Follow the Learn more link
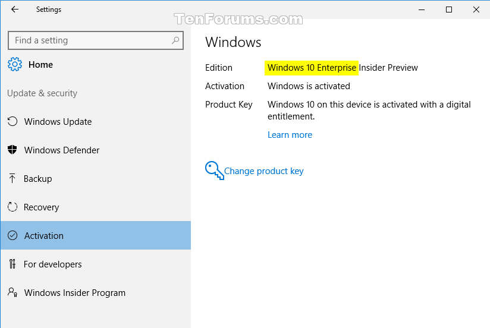This screenshot has width=490, height=328. (x=290, y=135)
